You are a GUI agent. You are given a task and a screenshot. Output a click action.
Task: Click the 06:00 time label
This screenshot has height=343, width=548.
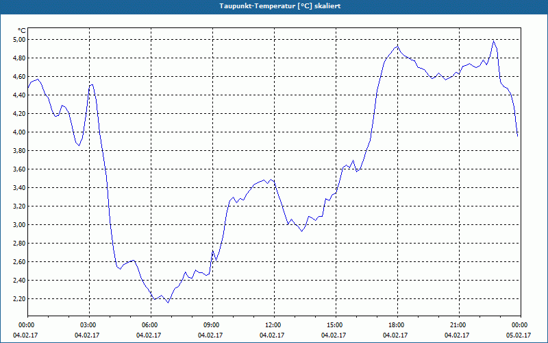click(151, 325)
